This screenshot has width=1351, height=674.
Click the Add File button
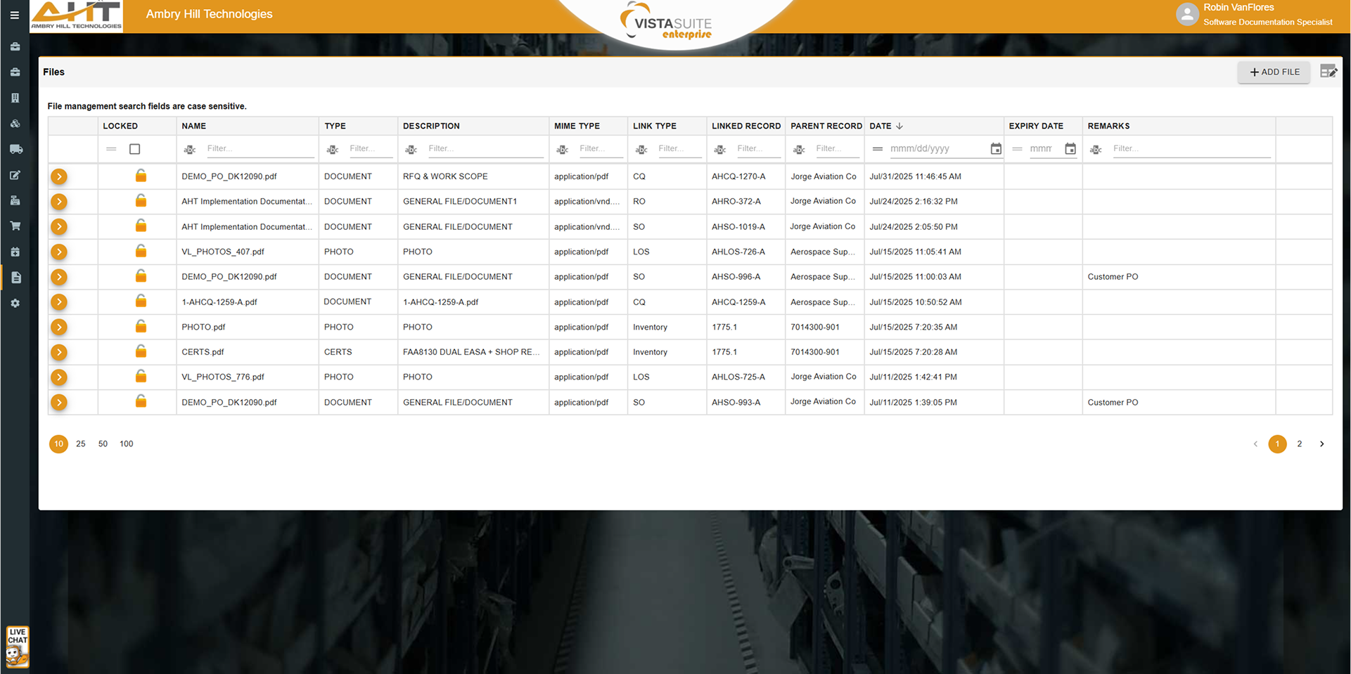coord(1274,72)
